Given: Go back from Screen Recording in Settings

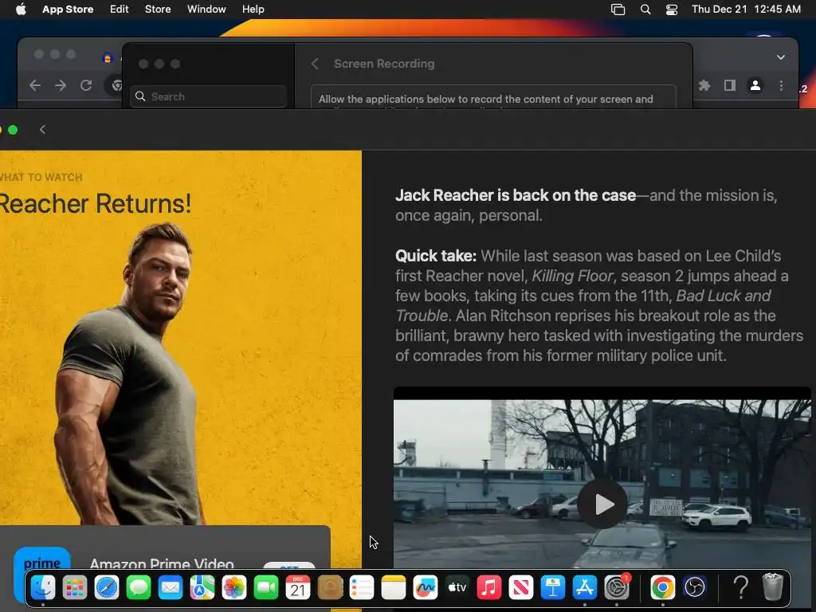Looking at the screenshot, I should (315, 64).
